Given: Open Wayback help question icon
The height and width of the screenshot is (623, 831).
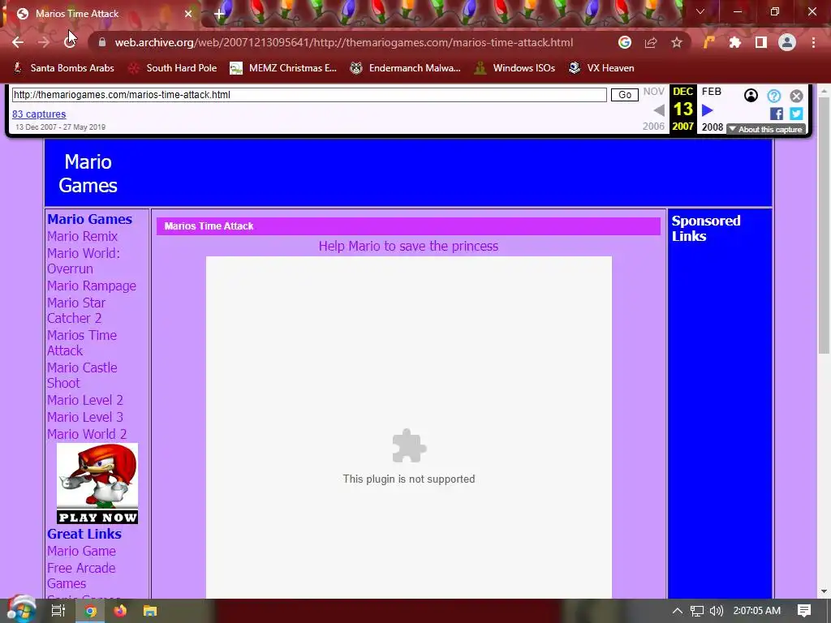Looking at the screenshot, I should (x=773, y=96).
